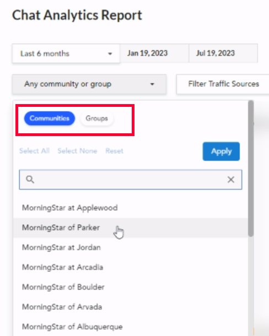Switch to the Groups pill tab
The width and height of the screenshot is (269, 336).
tap(97, 118)
